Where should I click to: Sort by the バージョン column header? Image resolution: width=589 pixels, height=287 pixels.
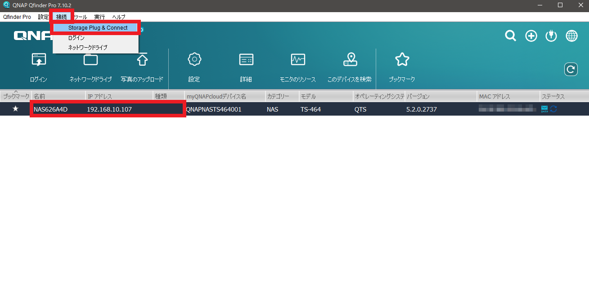point(441,96)
